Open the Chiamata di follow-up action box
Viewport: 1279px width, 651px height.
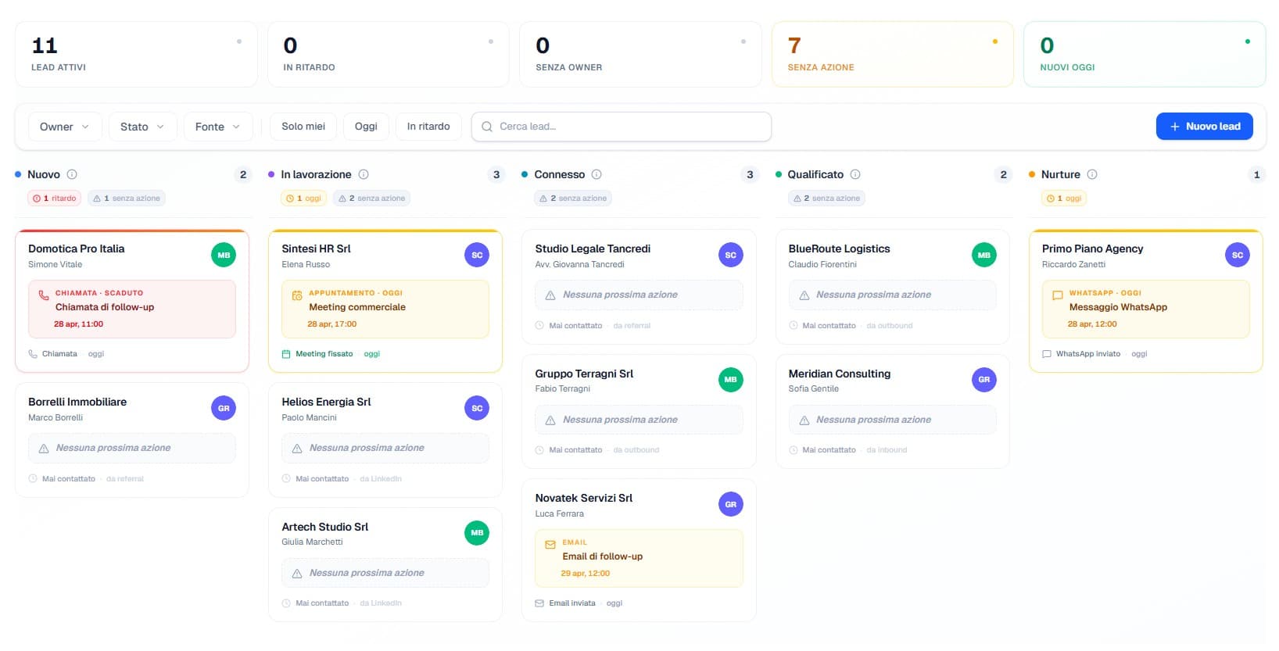pyautogui.click(x=132, y=309)
